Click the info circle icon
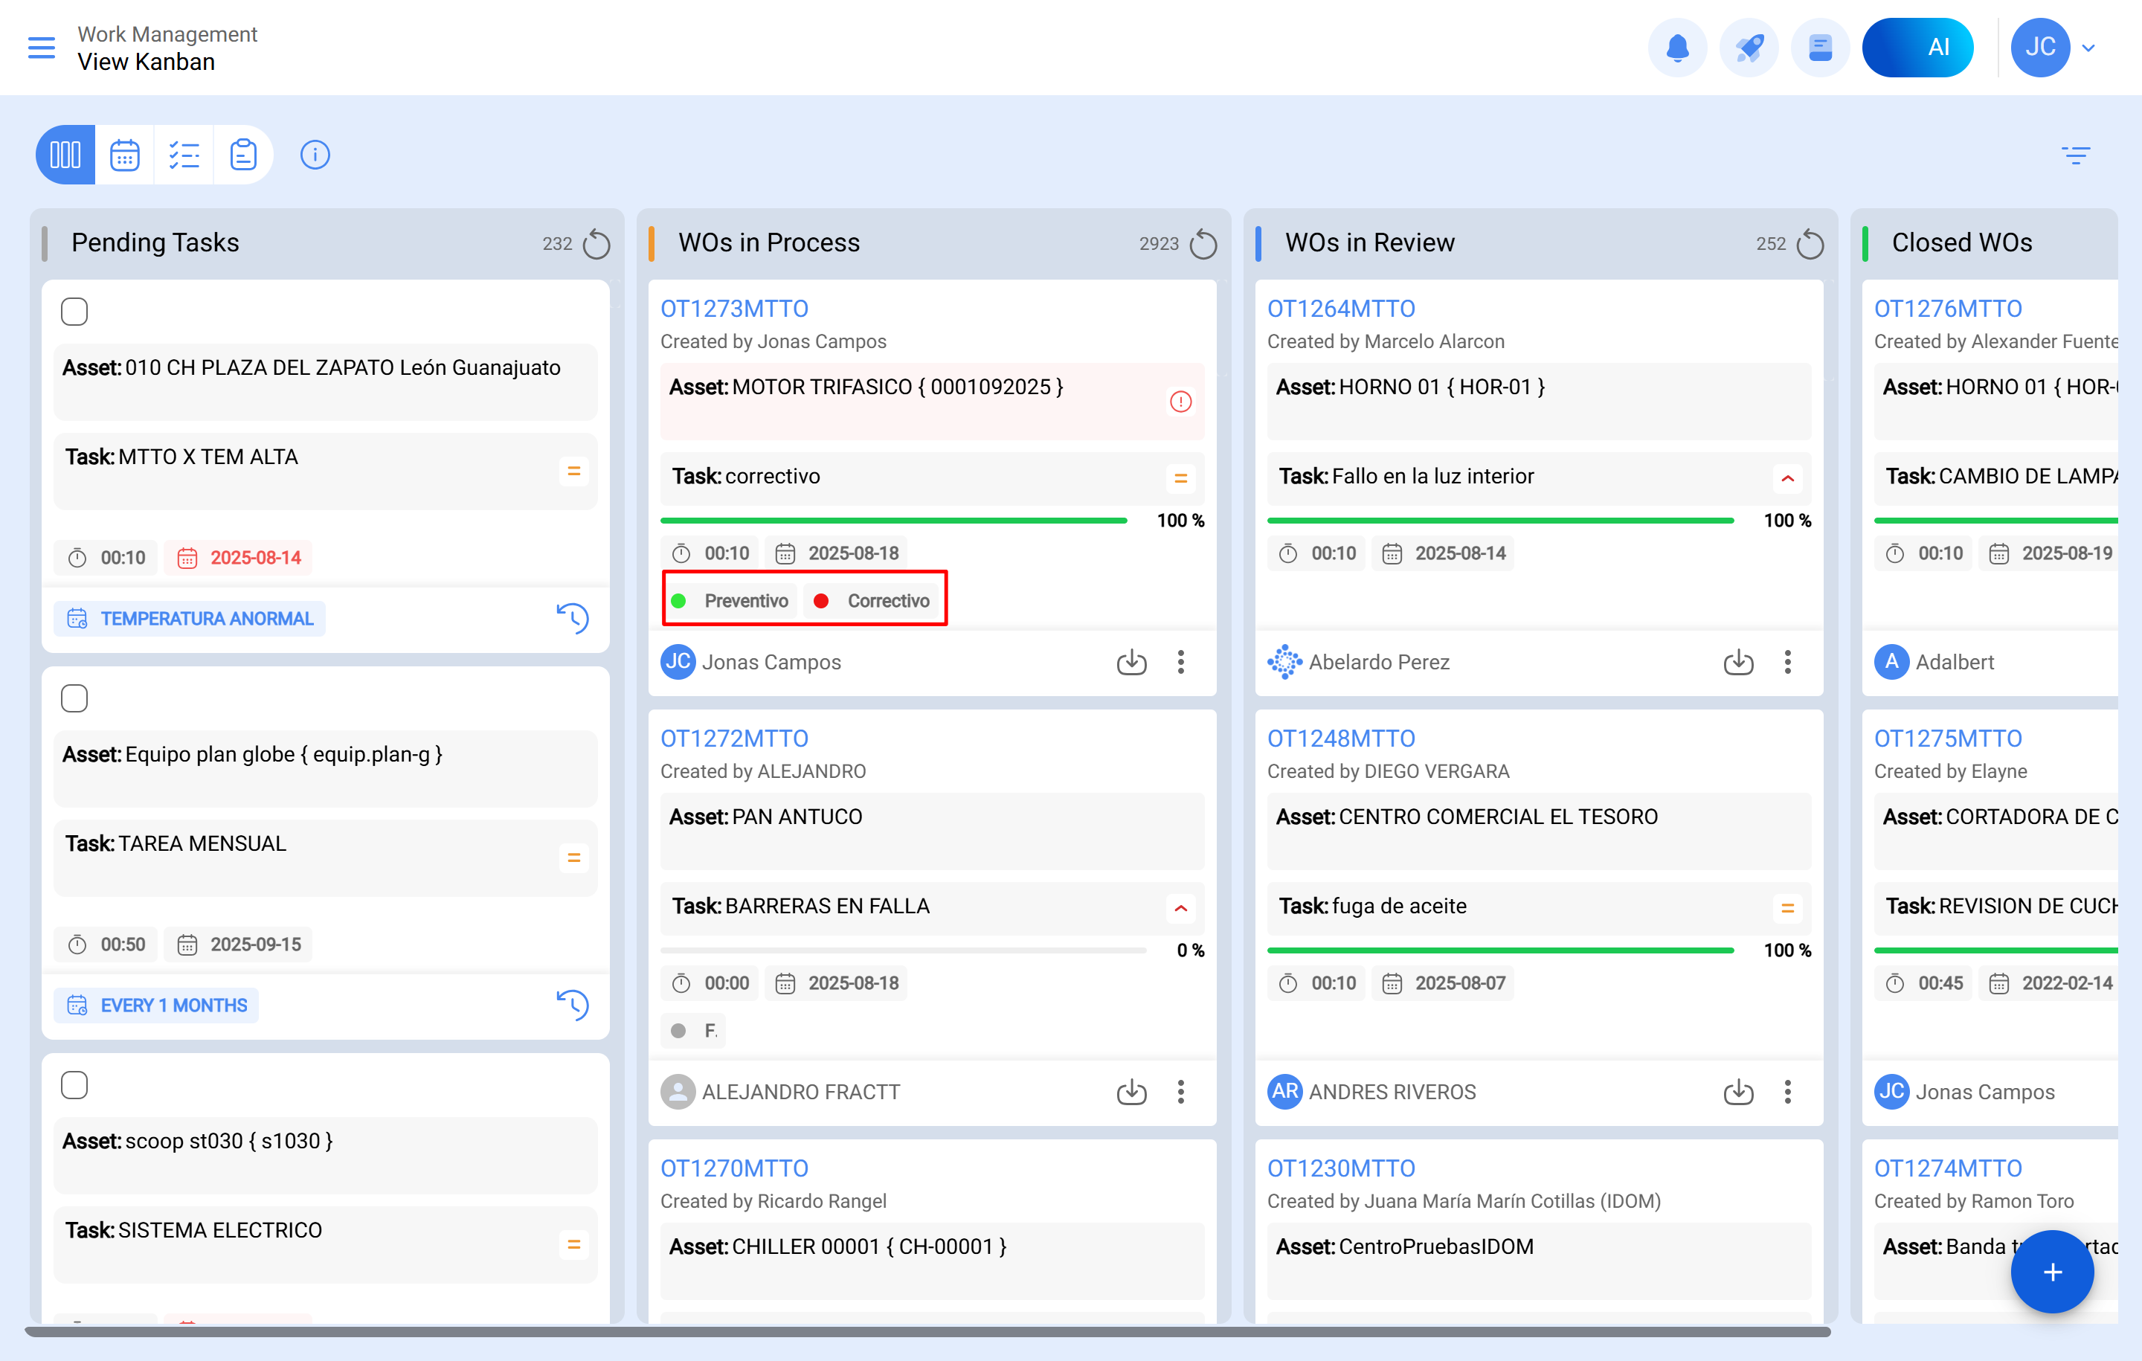The image size is (2142, 1361). pos(315,155)
